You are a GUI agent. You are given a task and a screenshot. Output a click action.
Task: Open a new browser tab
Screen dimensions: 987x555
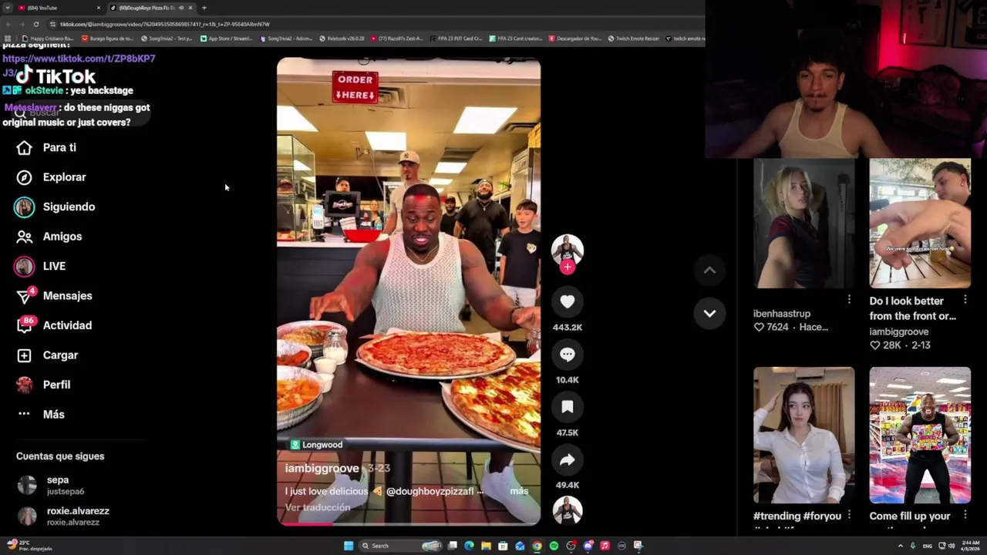(x=204, y=8)
